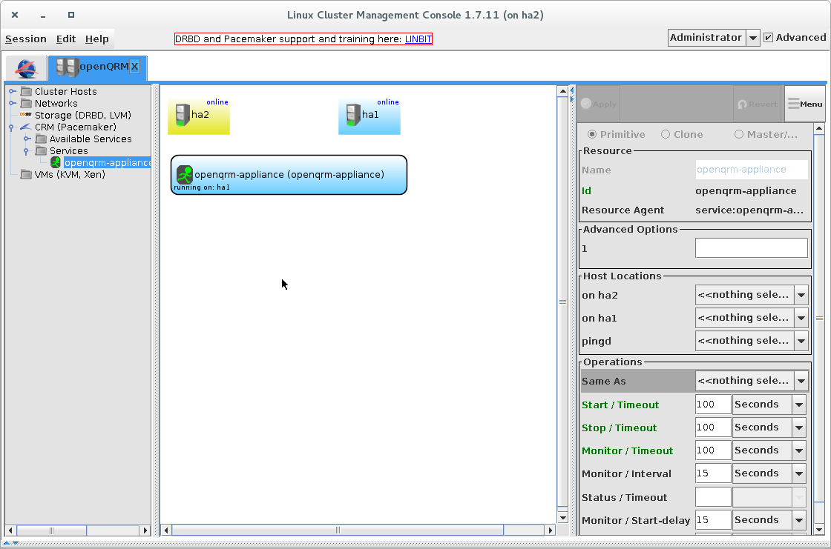
Task: Select the openQRM cluster tab
Action: point(97,67)
